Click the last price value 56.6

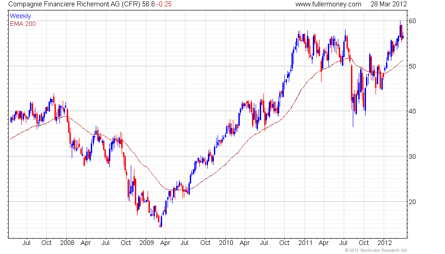(x=148, y=4)
